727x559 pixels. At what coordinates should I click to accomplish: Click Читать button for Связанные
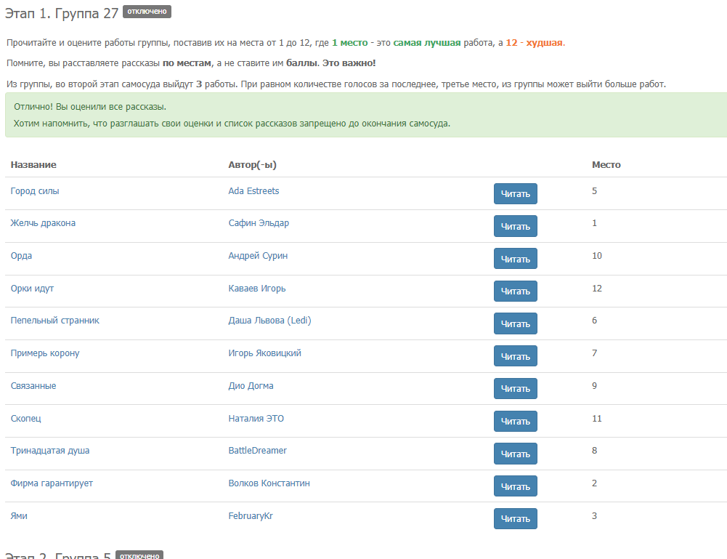click(516, 389)
